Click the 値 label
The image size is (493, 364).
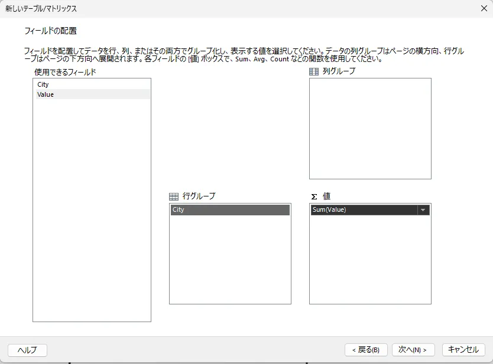point(327,196)
